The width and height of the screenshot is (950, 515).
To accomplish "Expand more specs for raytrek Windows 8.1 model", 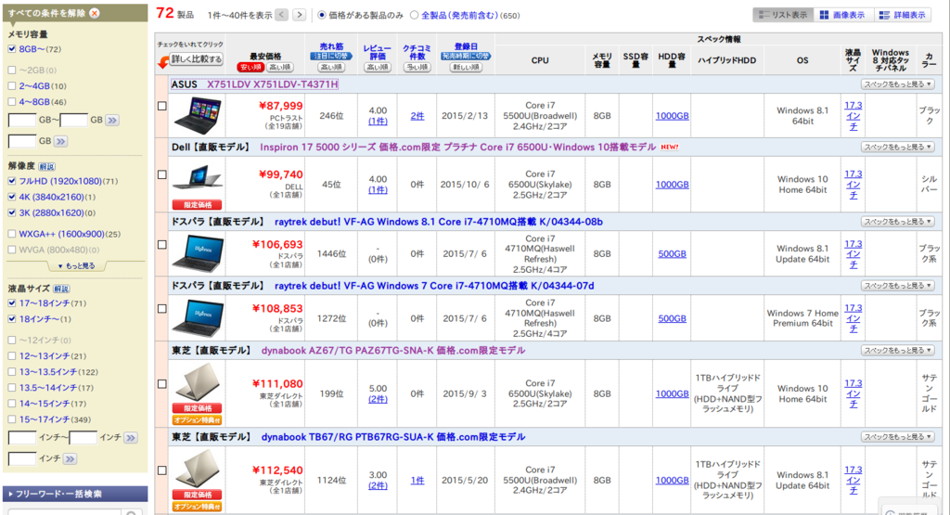I will pyautogui.click(x=898, y=222).
